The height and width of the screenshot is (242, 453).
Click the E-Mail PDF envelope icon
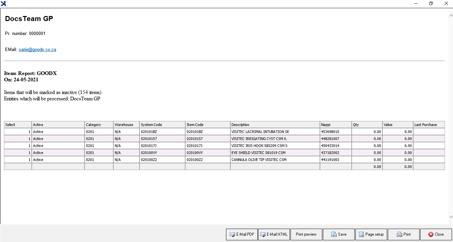tap(232, 234)
